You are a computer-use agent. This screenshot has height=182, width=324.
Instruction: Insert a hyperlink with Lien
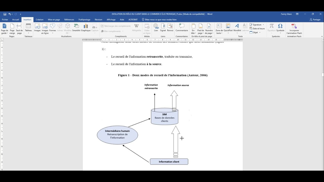156,28
